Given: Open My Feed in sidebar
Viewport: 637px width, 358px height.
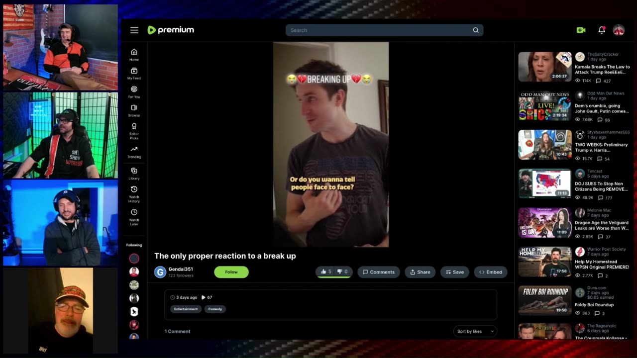Looking at the screenshot, I should point(134,74).
